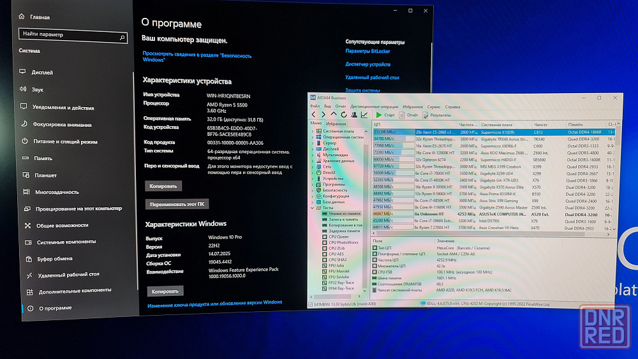Click the Отчёт report toolbar button

coord(408,115)
